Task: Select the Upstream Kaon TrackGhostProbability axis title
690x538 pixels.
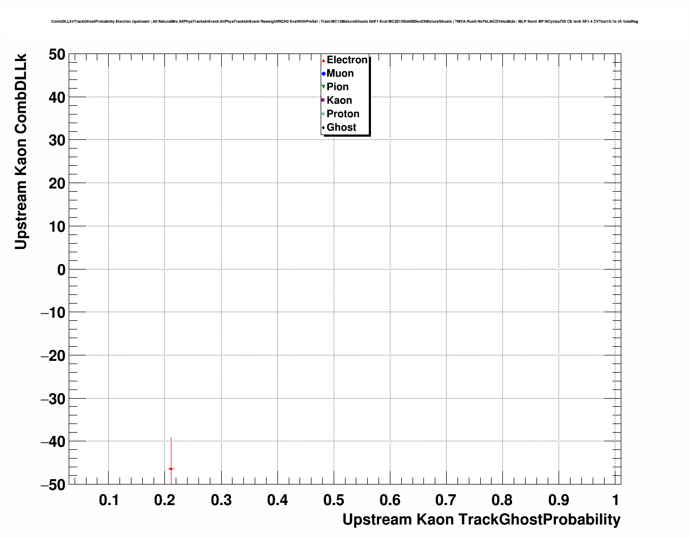Action: coord(481,520)
